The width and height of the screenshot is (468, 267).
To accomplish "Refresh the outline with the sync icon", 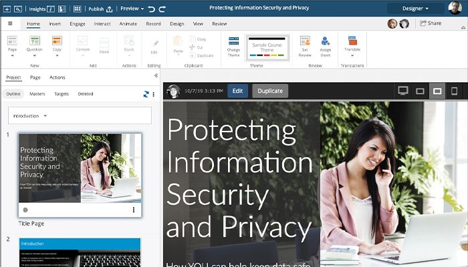I will pyautogui.click(x=146, y=94).
